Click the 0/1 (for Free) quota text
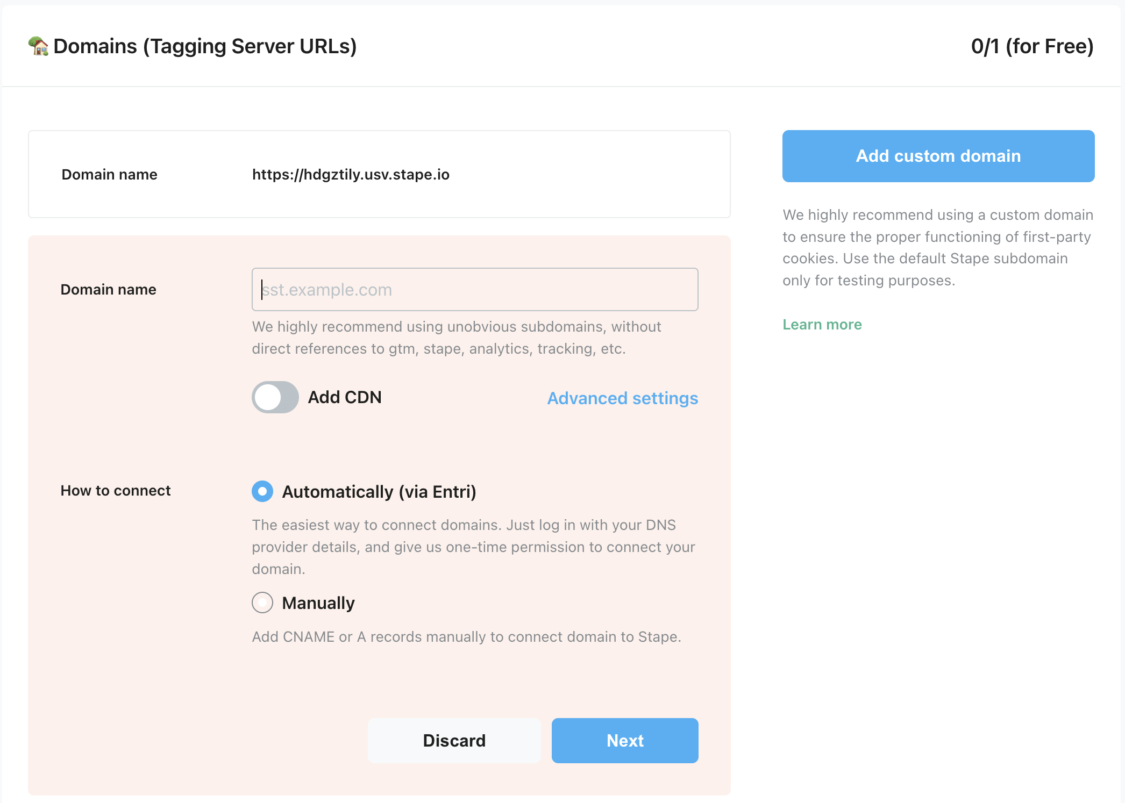Screen dimensions: 1125x803 point(1032,46)
